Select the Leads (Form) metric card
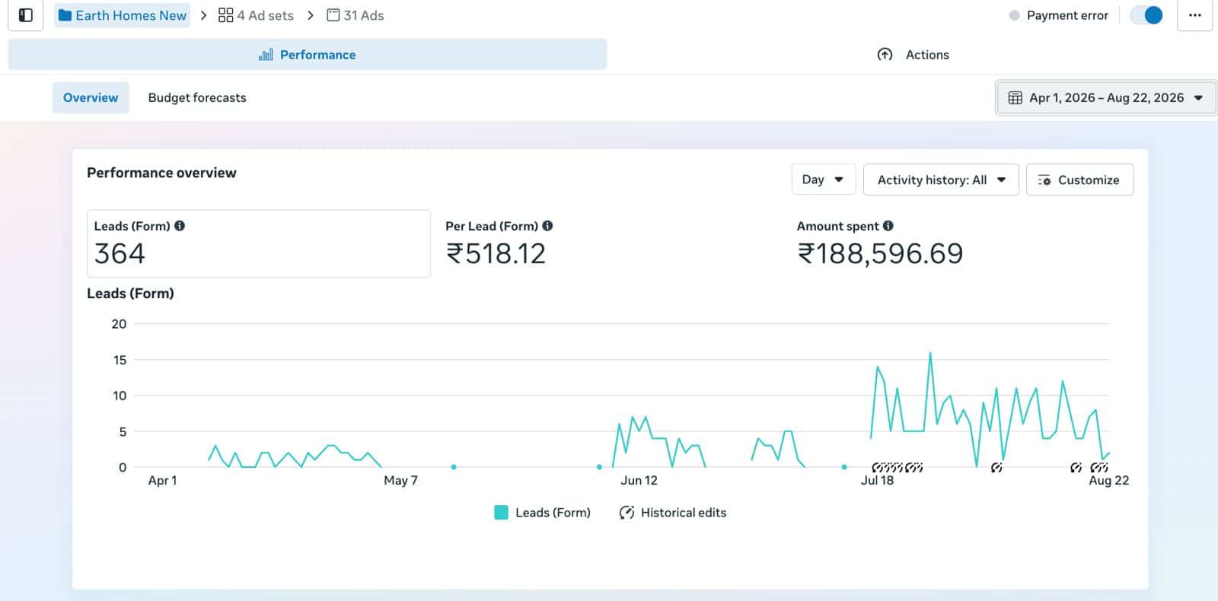The height and width of the screenshot is (601, 1218). pyautogui.click(x=259, y=243)
